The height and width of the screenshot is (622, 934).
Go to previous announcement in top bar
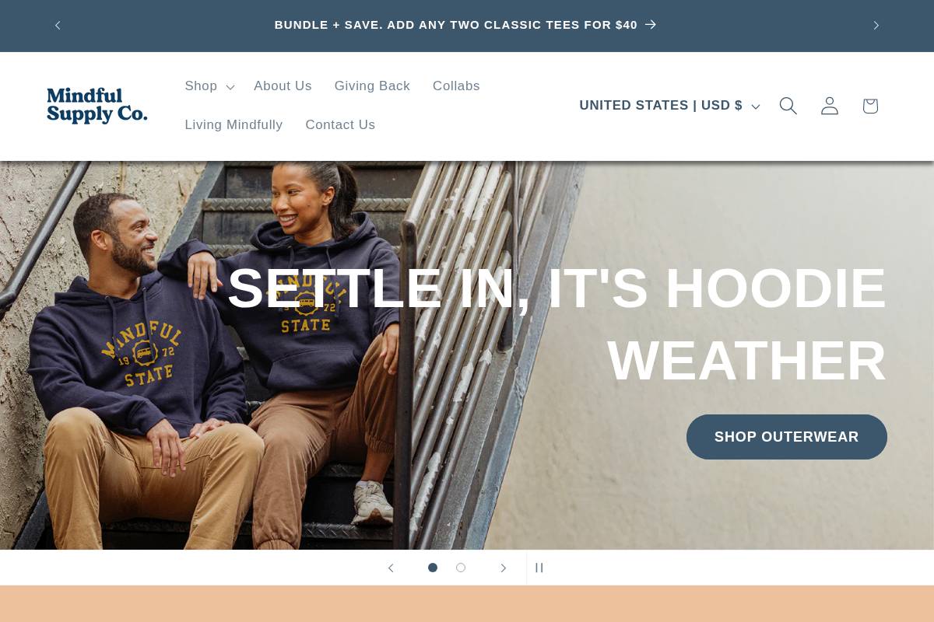point(58,26)
